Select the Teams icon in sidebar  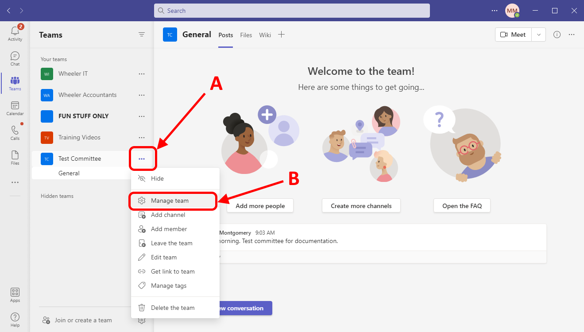click(x=15, y=83)
